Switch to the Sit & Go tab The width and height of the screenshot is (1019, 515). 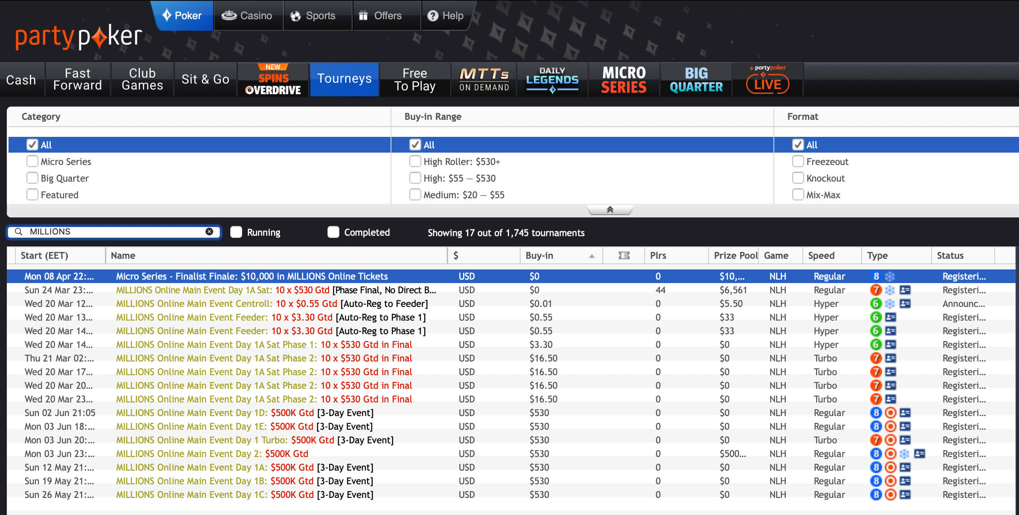205,80
